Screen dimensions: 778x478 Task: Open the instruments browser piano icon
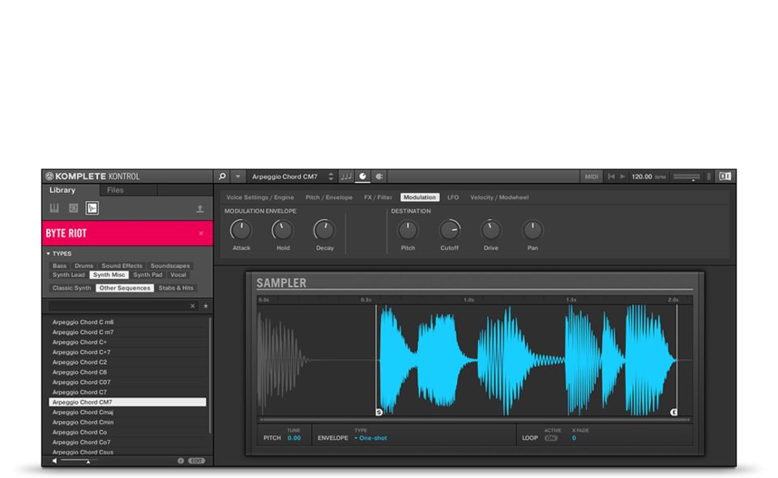coord(55,209)
